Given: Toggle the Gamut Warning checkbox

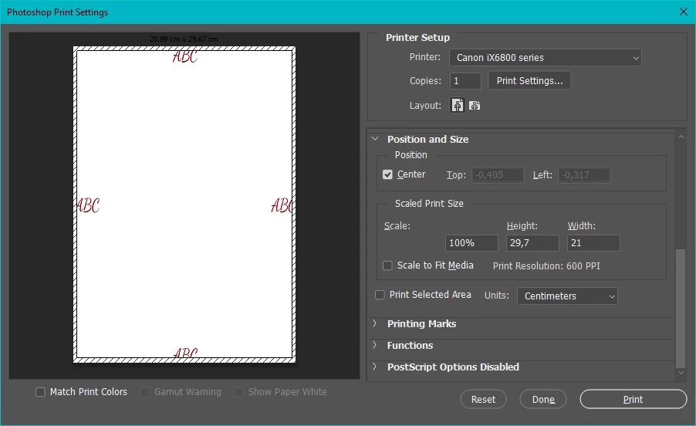Looking at the screenshot, I should tap(144, 392).
